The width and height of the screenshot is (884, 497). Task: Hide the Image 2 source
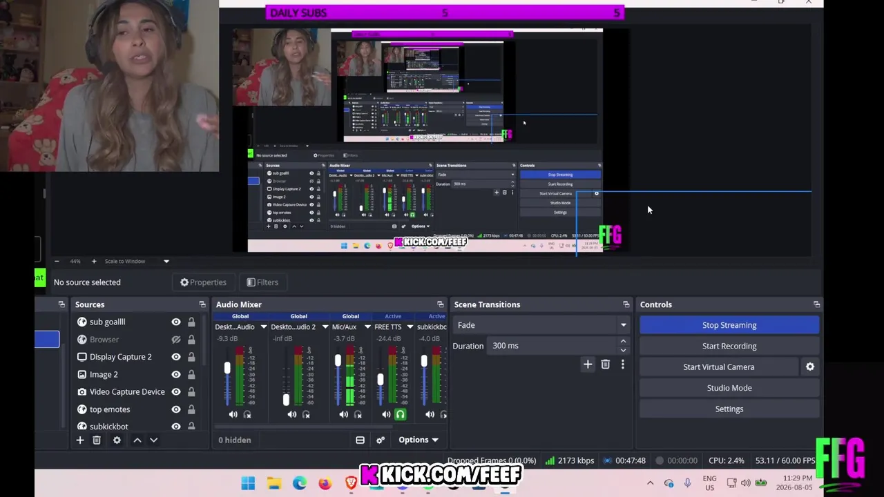point(176,374)
